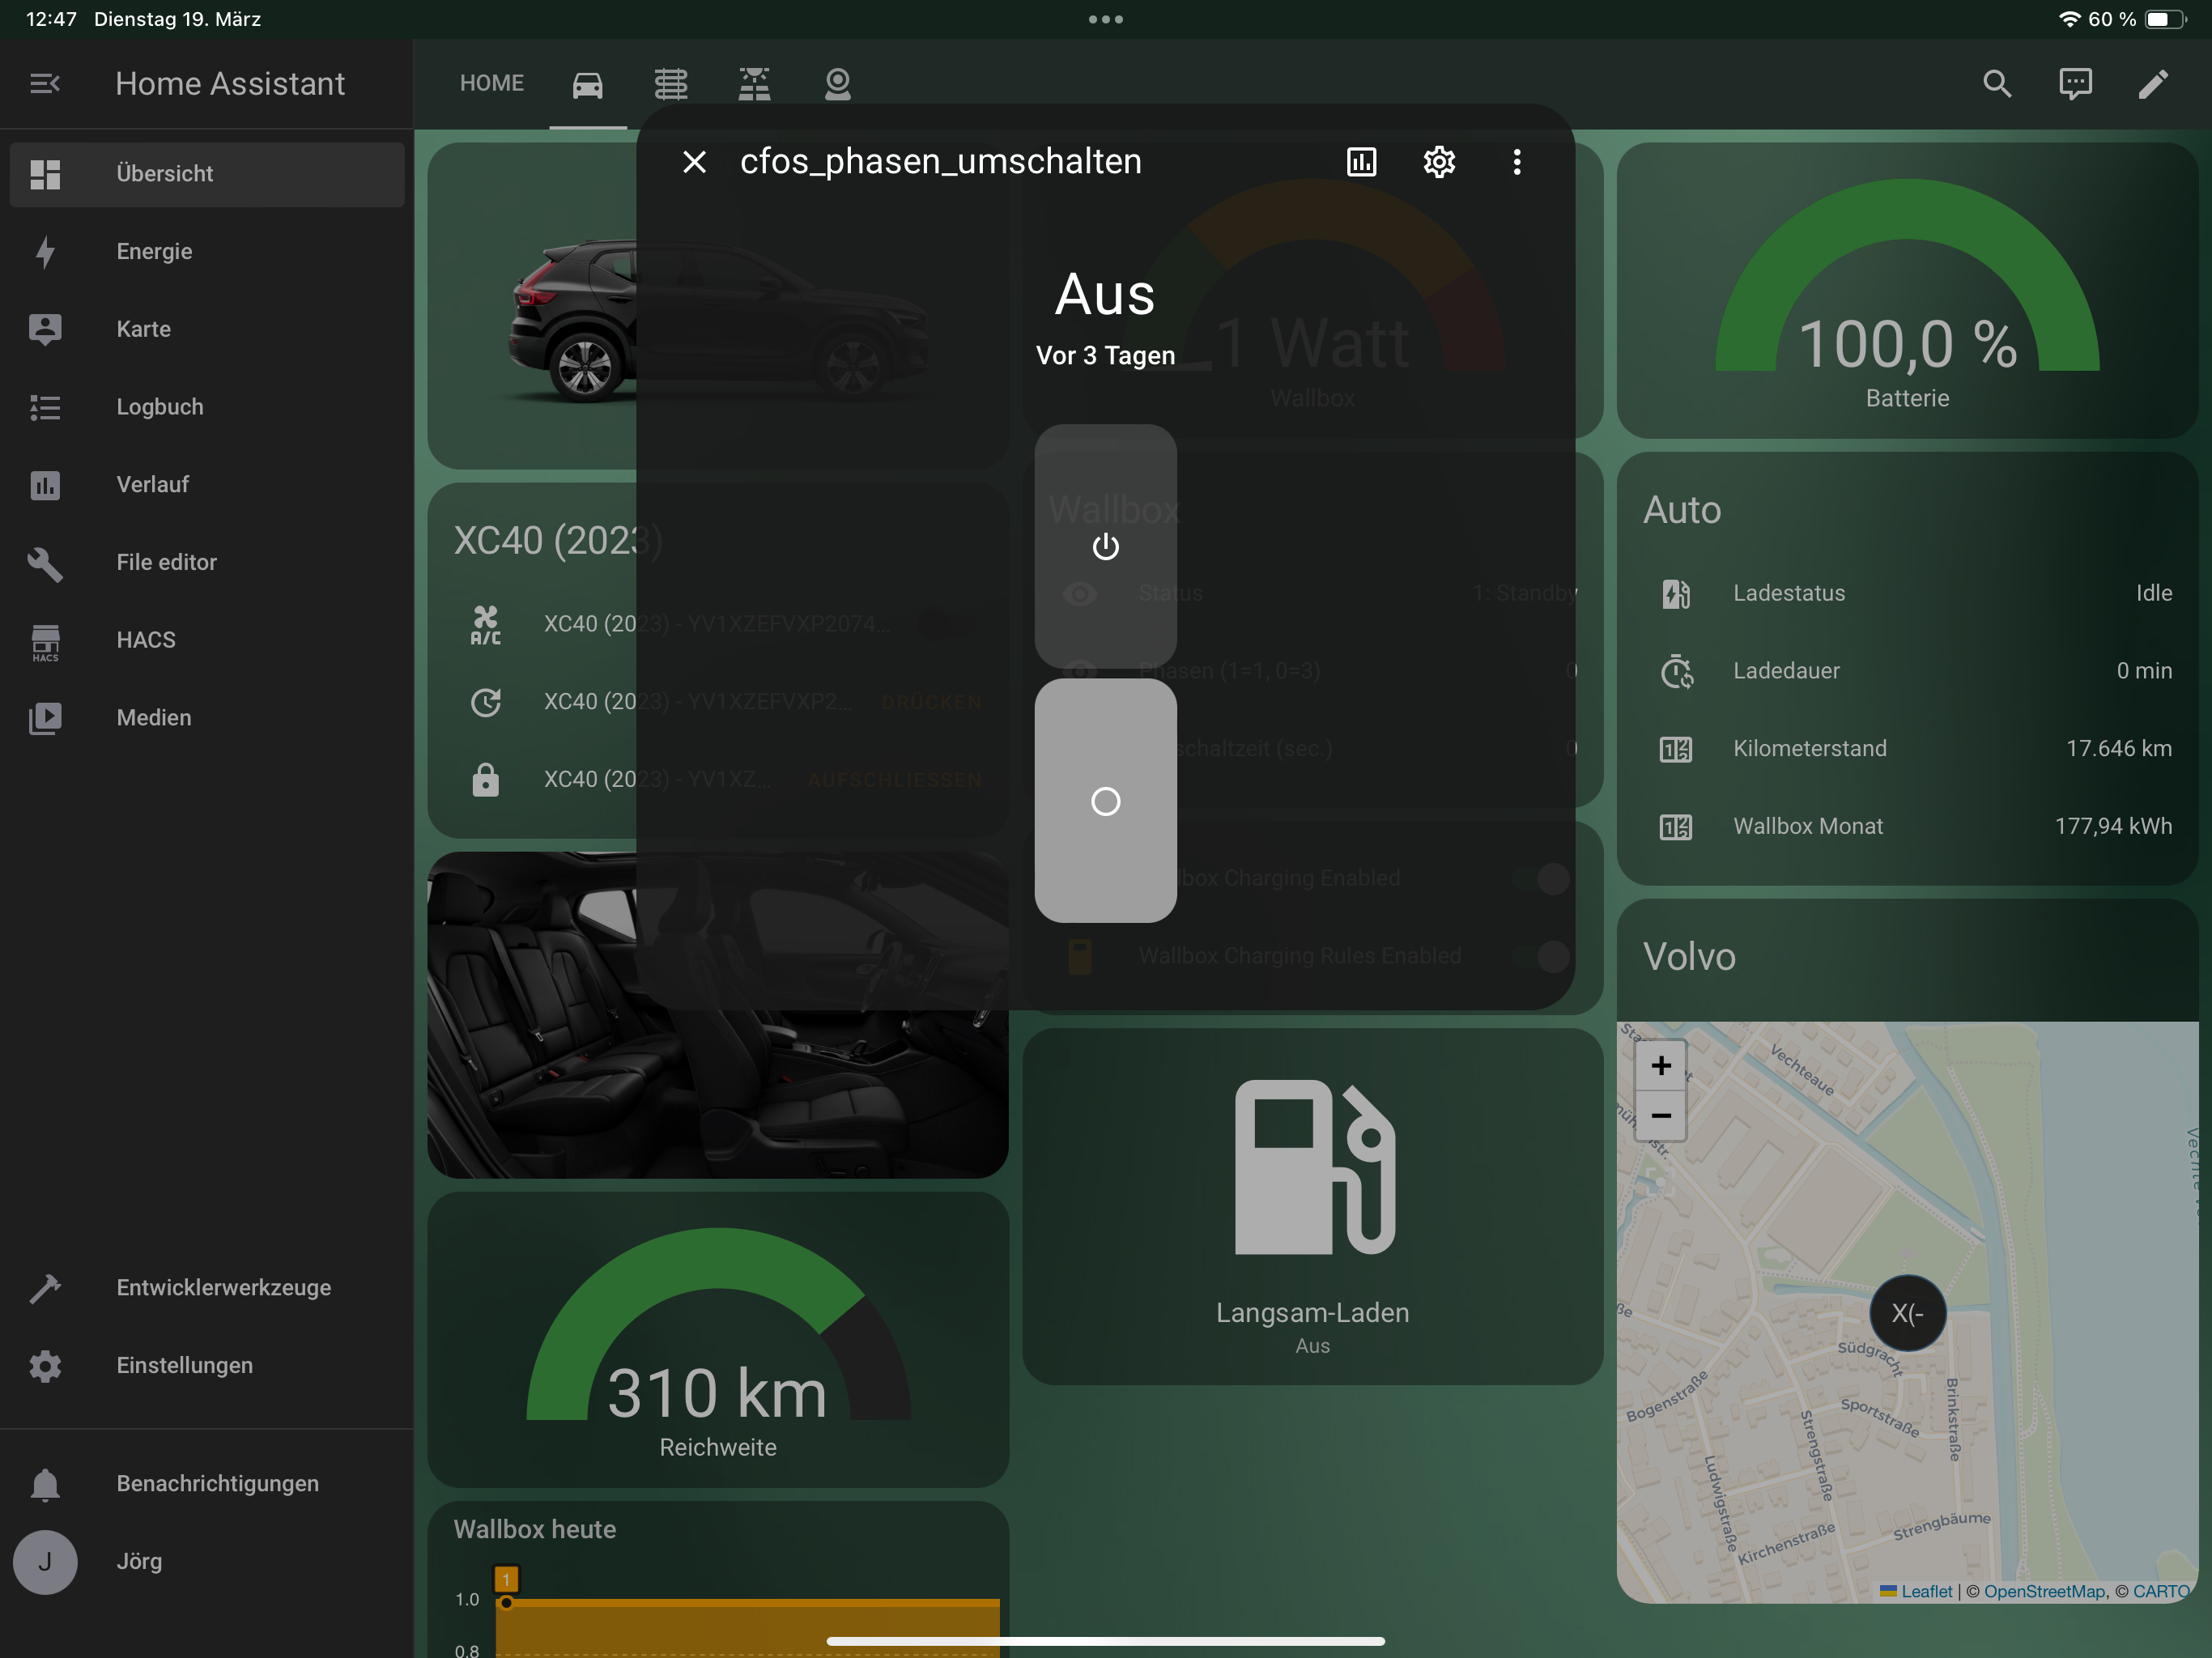Open entity settings gear in dialog
This screenshot has height=1658, width=2212.
1439,162
